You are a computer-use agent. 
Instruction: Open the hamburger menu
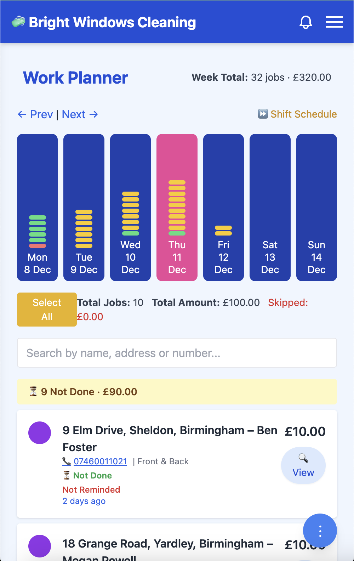[x=334, y=22]
